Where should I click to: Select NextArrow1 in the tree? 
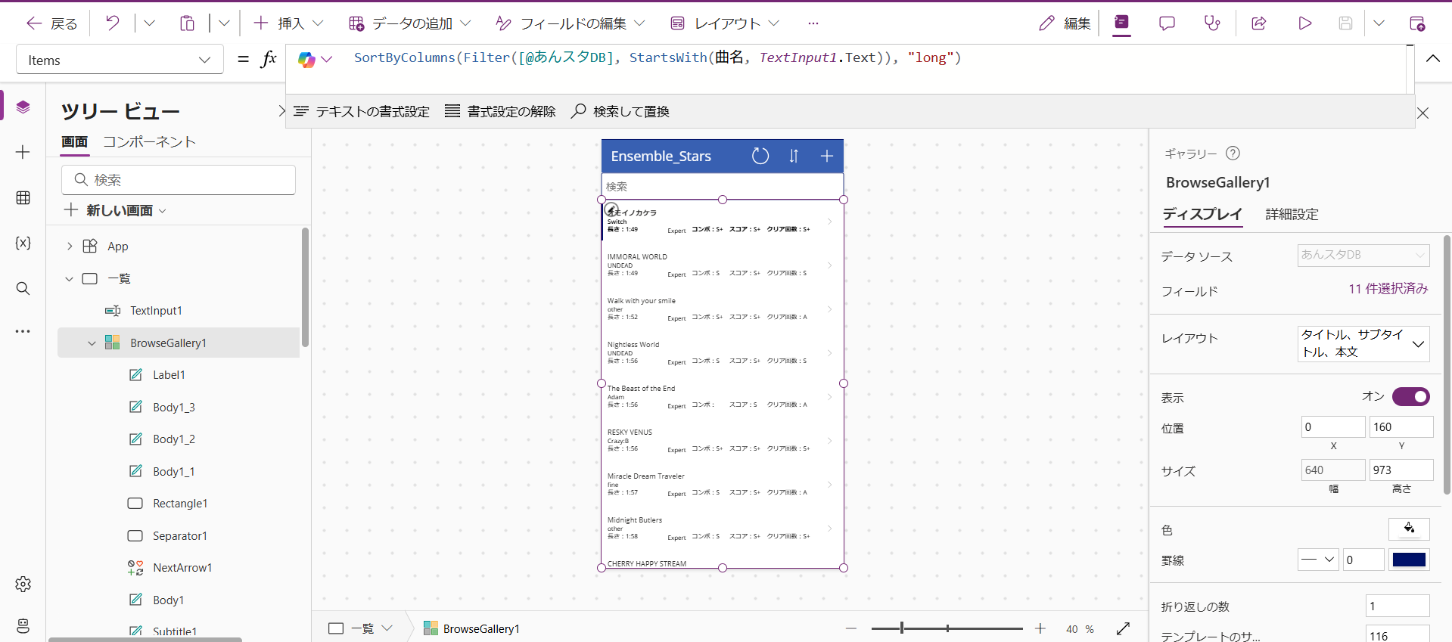click(182, 568)
